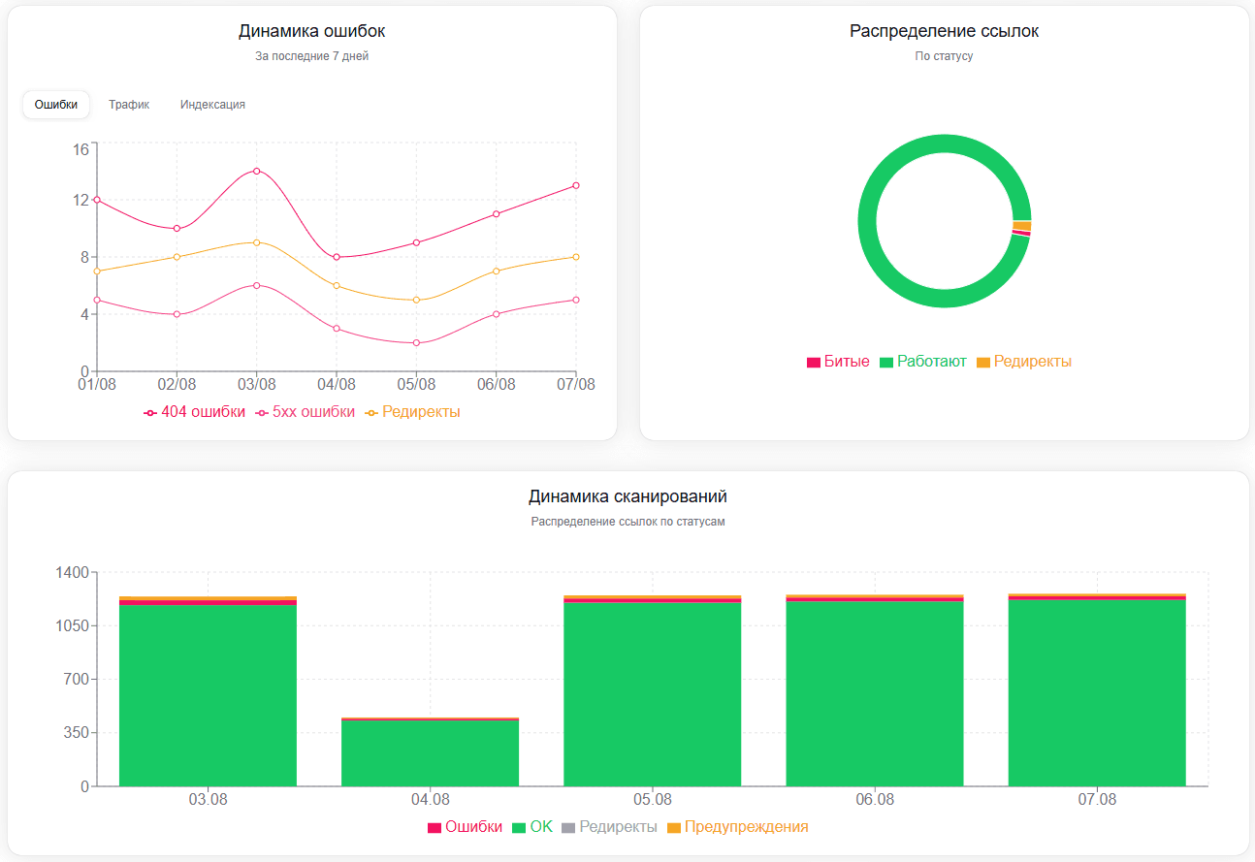
Task: Click the green OK legend icon
Action: [519, 828]
